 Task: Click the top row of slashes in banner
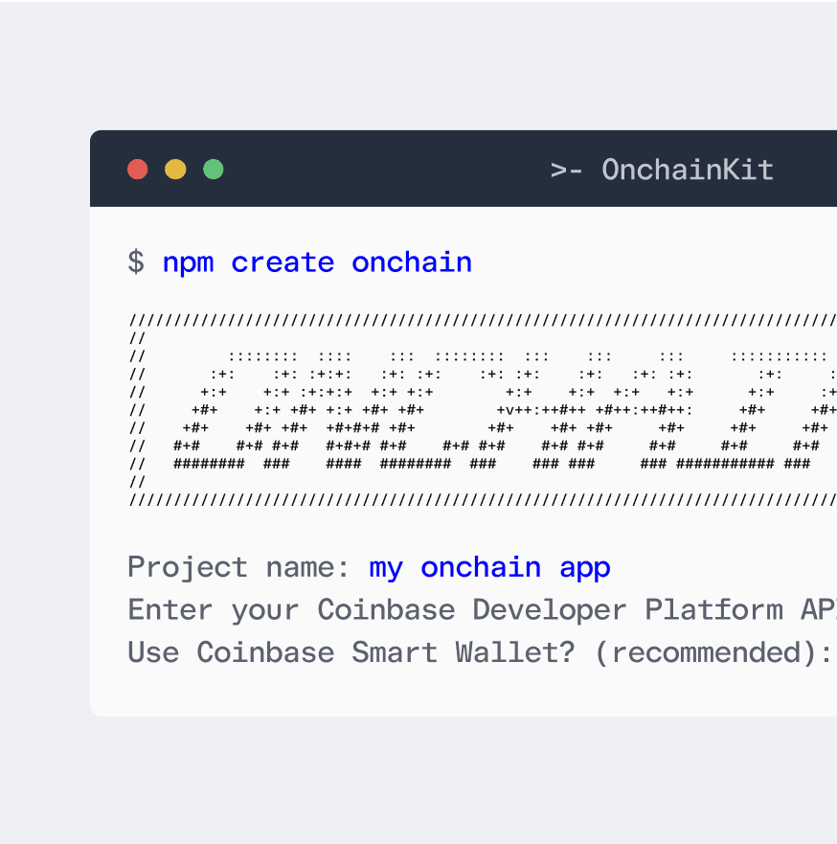click(x=479, y=321)
